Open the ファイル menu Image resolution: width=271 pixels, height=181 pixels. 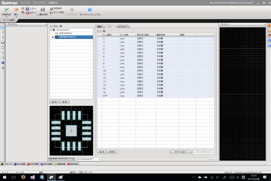(25, 3)
